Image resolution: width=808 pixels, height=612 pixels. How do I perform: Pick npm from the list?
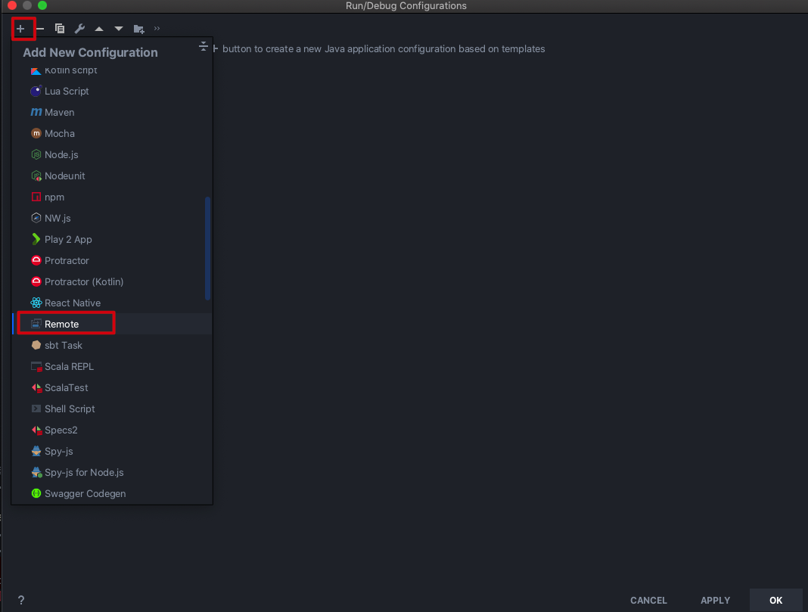point(112,197)
